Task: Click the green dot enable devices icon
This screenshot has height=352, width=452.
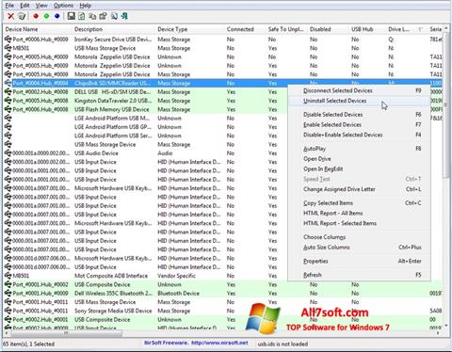Action: tap(46, 16)
